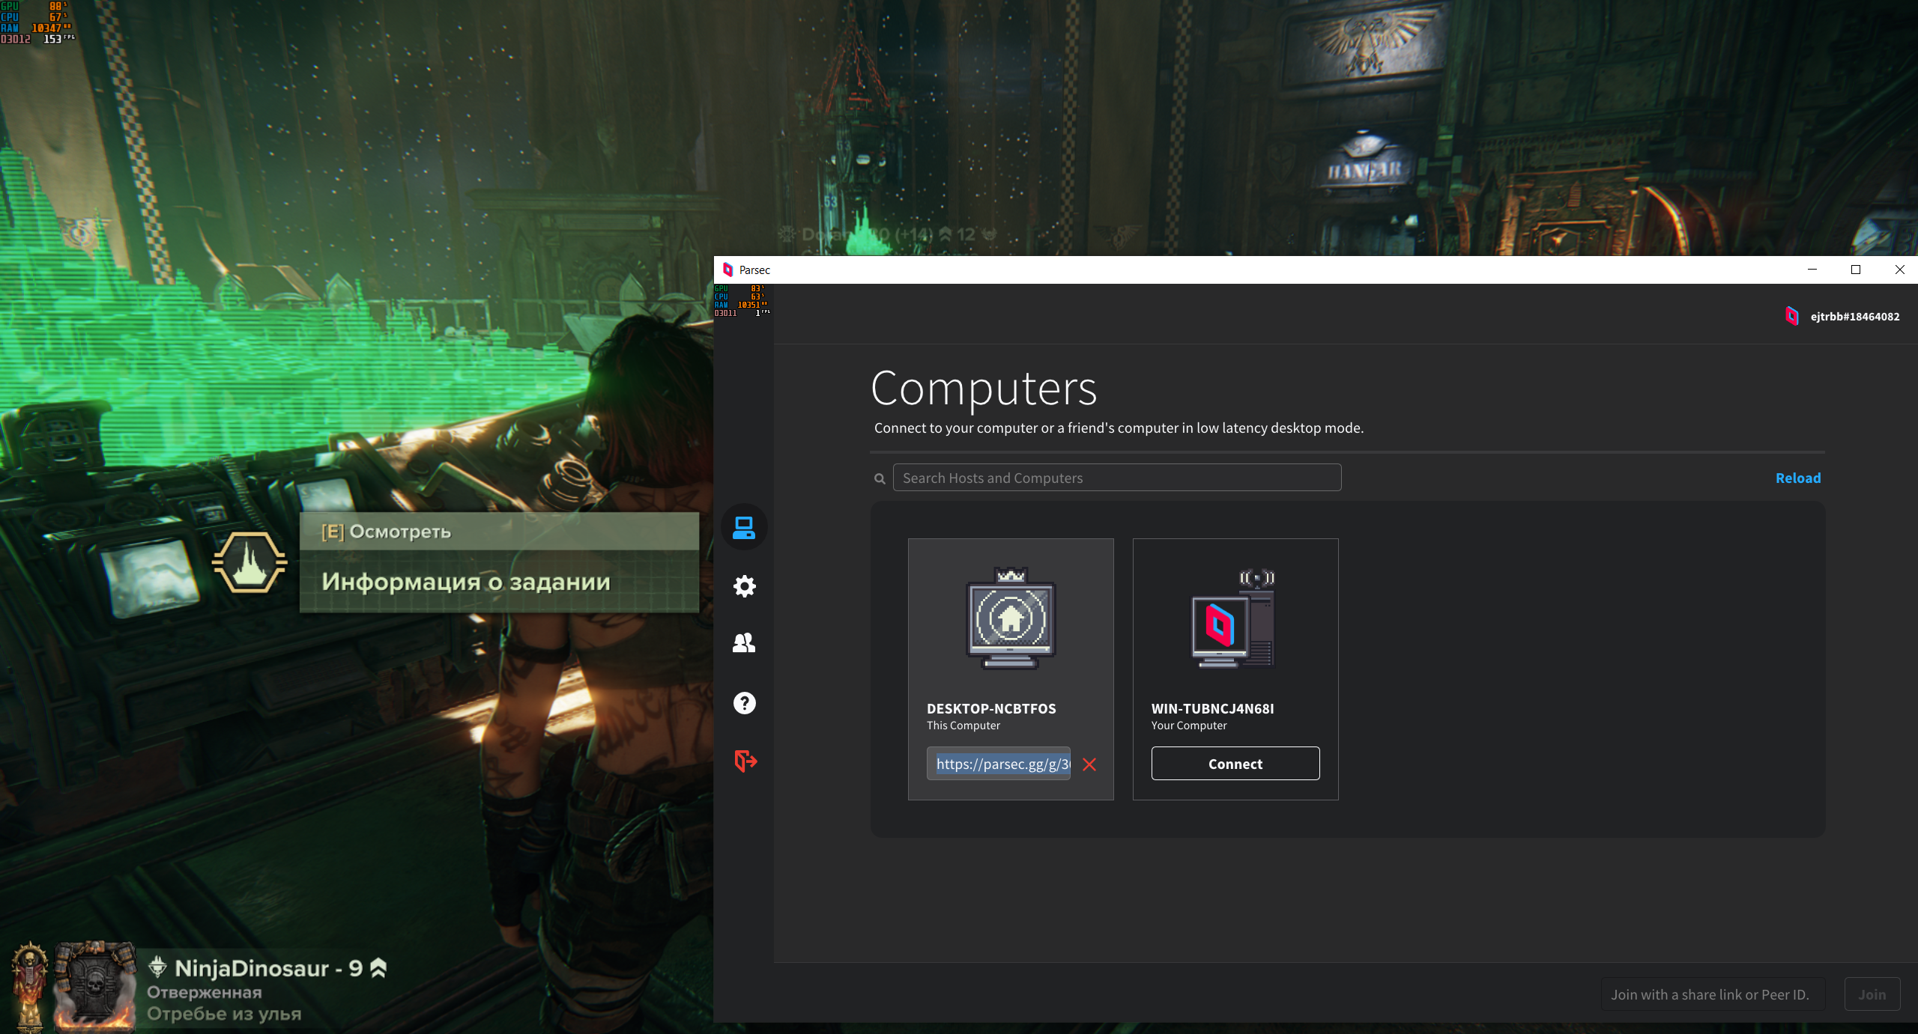Click the Reload link
Viewport: 1918px width, 1034px height.
click(1797, 478)
